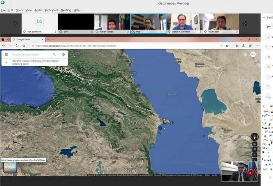Screen dimensions: 273x186
Task: Open the File menu
Action: coord(4,10)
